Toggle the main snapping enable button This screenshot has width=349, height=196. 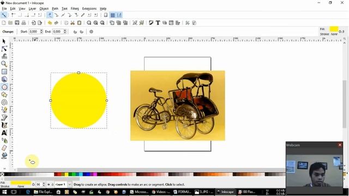4,15
